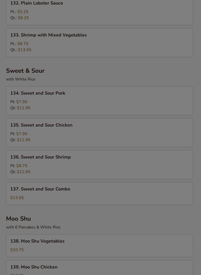This screenshot has height=275, width=201.
Task: Click 'with 6 Pancakes & White Rice' subtitle
Action: [x=33, y=227]
